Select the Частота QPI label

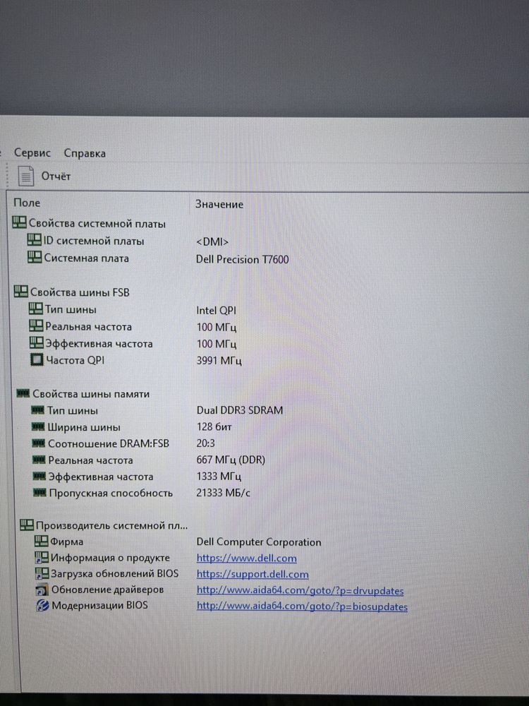coord(75,360)
